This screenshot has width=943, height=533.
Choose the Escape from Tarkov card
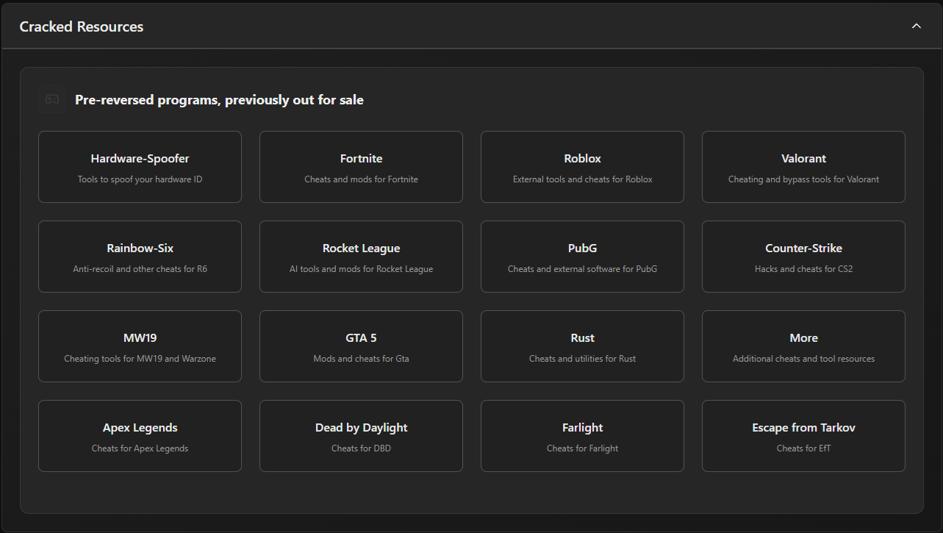pos(803,436)
